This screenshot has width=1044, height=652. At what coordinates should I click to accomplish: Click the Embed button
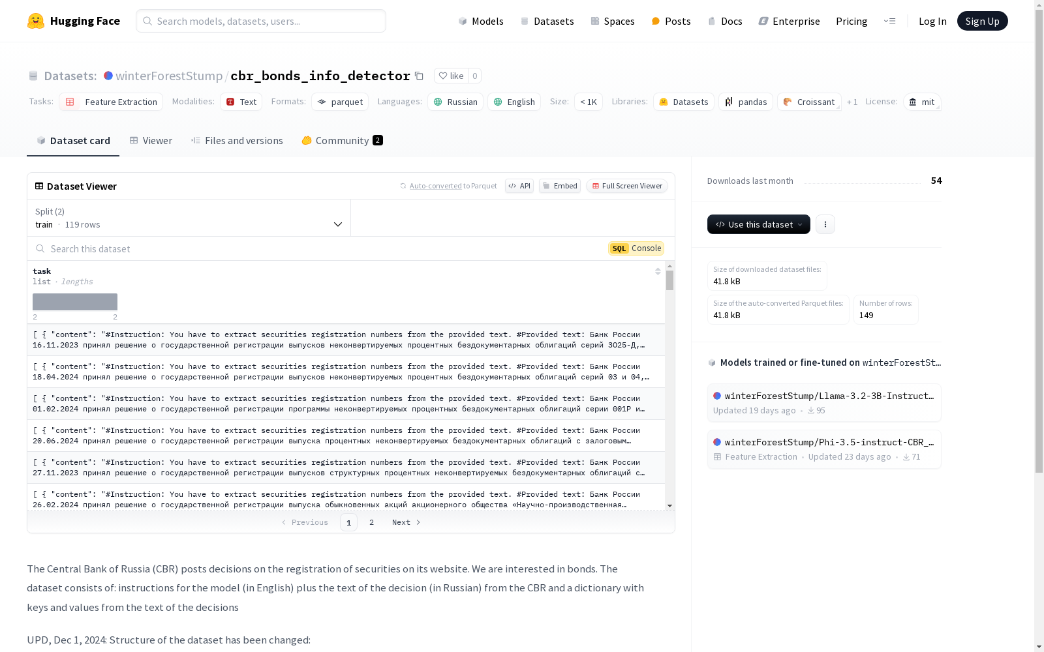pyautogui.click(x=560, y=186)
